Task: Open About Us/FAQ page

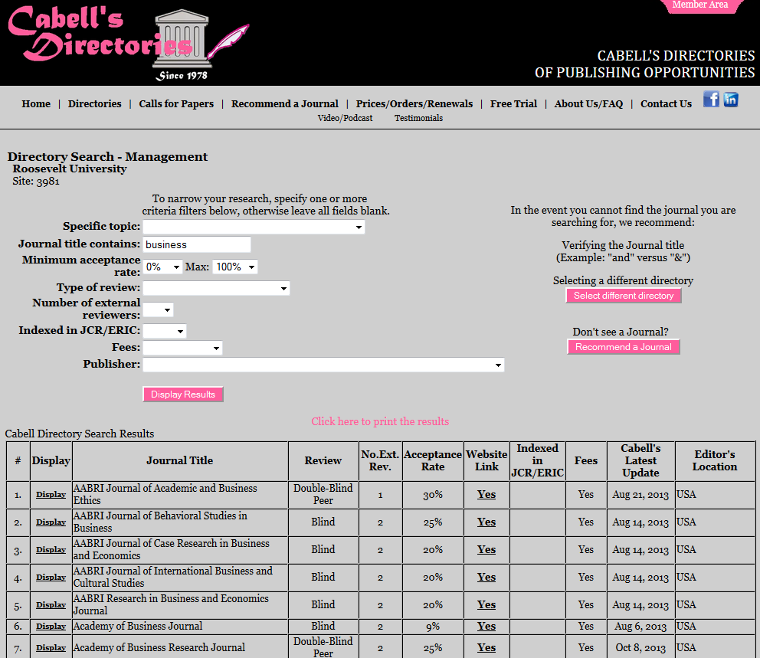Action: coord(588,103)
